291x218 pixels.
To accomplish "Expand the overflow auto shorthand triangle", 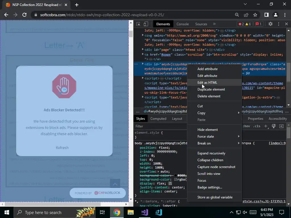I will point(158,171).
